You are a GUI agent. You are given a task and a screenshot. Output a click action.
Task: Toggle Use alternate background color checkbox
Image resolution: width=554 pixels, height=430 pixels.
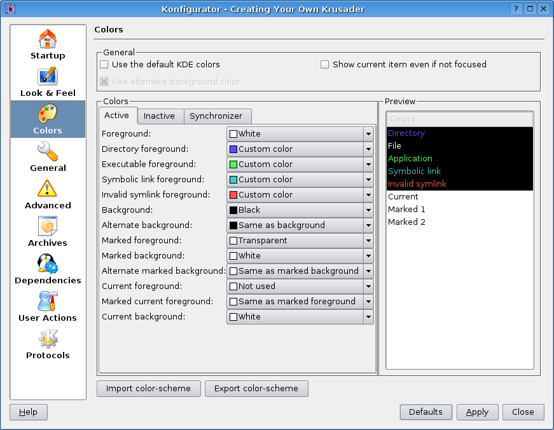(x=104, y=82)
